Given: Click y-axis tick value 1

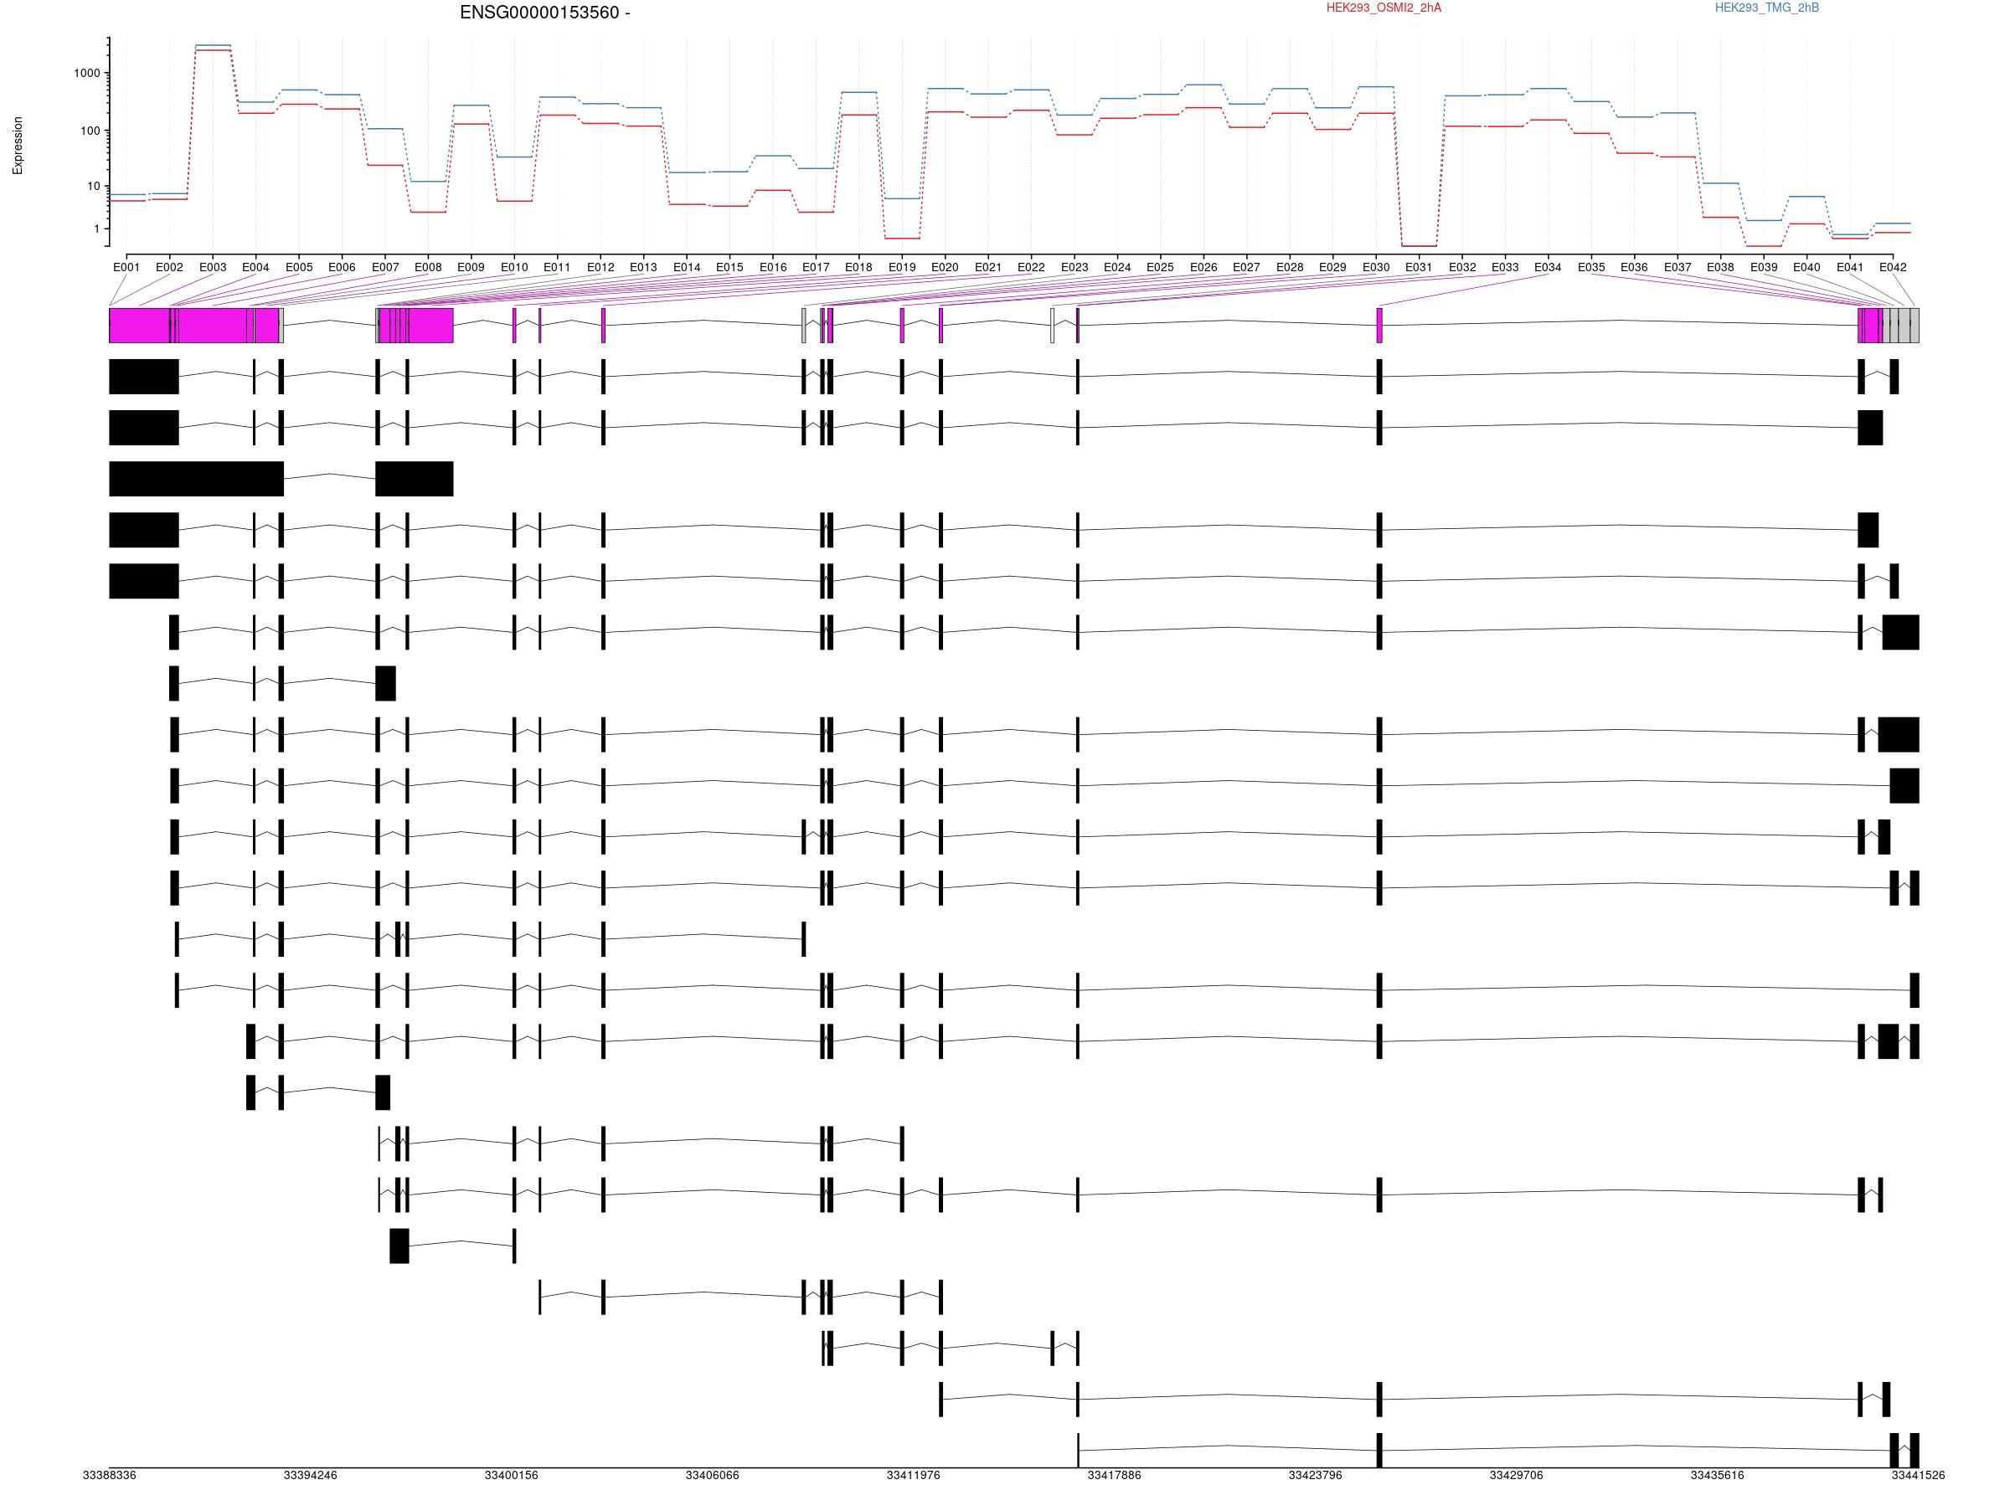Looking at the screenshot, I should tap(96, 229).
